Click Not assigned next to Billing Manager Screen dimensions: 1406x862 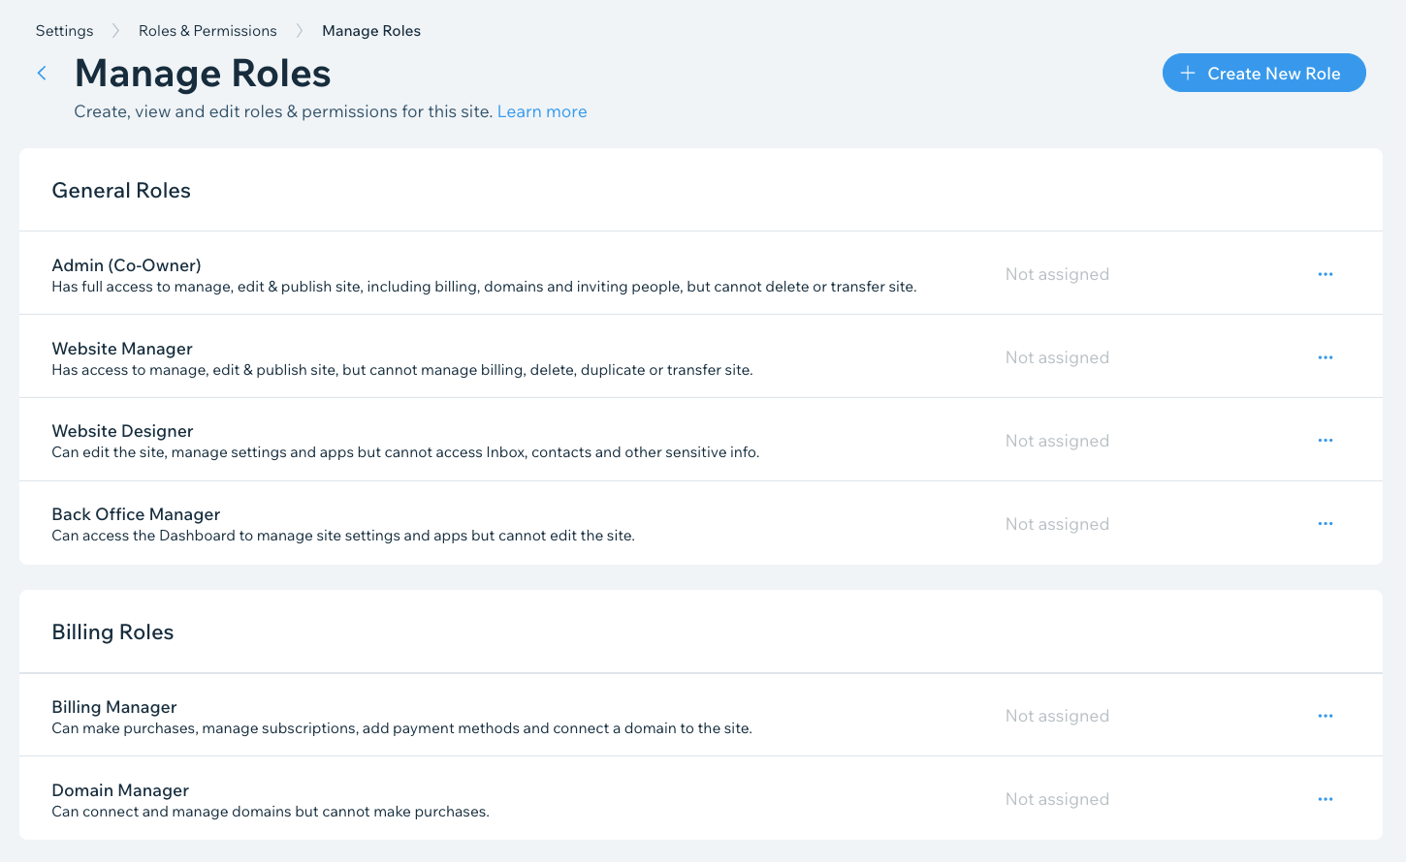(1057, 716)
